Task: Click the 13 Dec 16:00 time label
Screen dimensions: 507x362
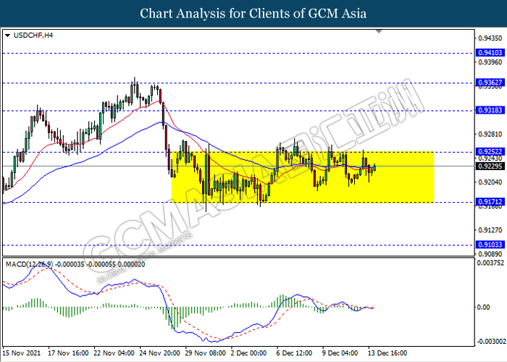Action: pos(389,353)
